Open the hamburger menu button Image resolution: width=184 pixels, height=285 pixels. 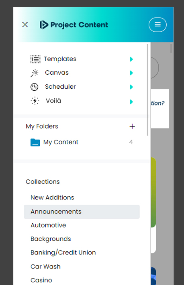pos(157,24)
